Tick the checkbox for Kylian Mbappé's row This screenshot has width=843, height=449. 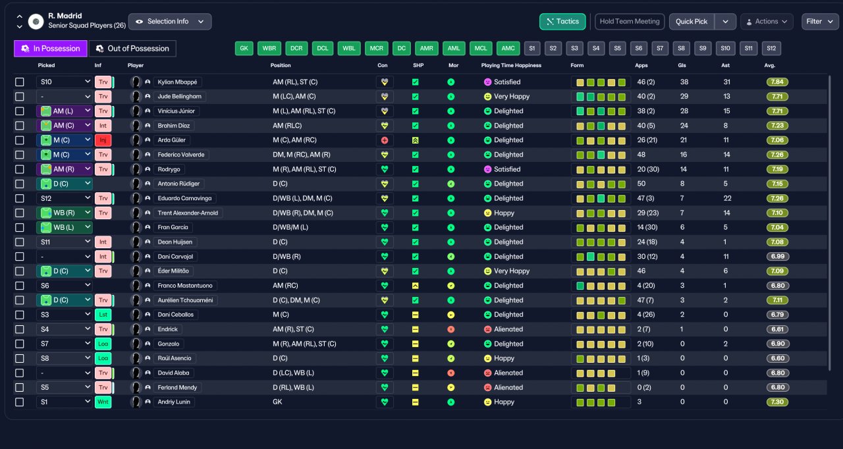20,82
